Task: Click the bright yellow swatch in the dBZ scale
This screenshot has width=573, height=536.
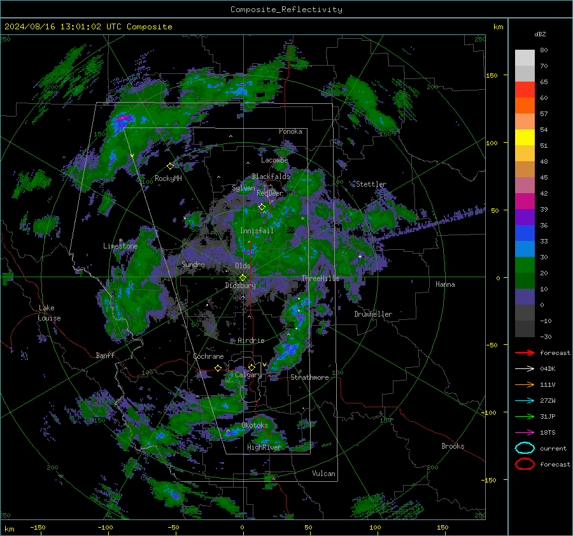Action: [x=525, y=138]
